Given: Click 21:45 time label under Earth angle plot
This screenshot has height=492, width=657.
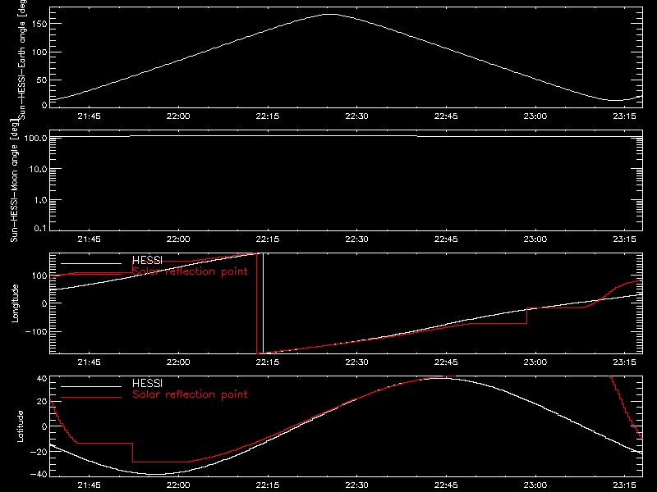Looking at the screenshot, I should [x=89, y=116].
